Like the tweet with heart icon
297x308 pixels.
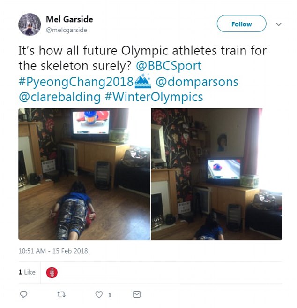pyautogui.click(x=99, y=294)
